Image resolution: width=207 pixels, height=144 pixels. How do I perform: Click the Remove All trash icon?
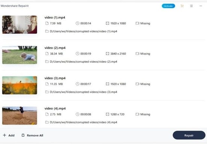coord(23,135)
